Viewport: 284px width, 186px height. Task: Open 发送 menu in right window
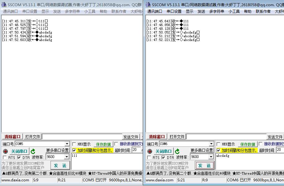(x=201, y=11)
